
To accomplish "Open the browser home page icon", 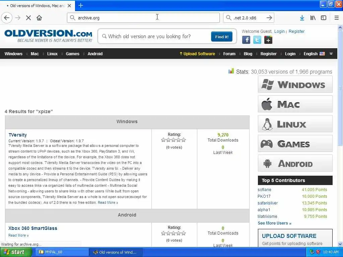I will click(39, 18).
